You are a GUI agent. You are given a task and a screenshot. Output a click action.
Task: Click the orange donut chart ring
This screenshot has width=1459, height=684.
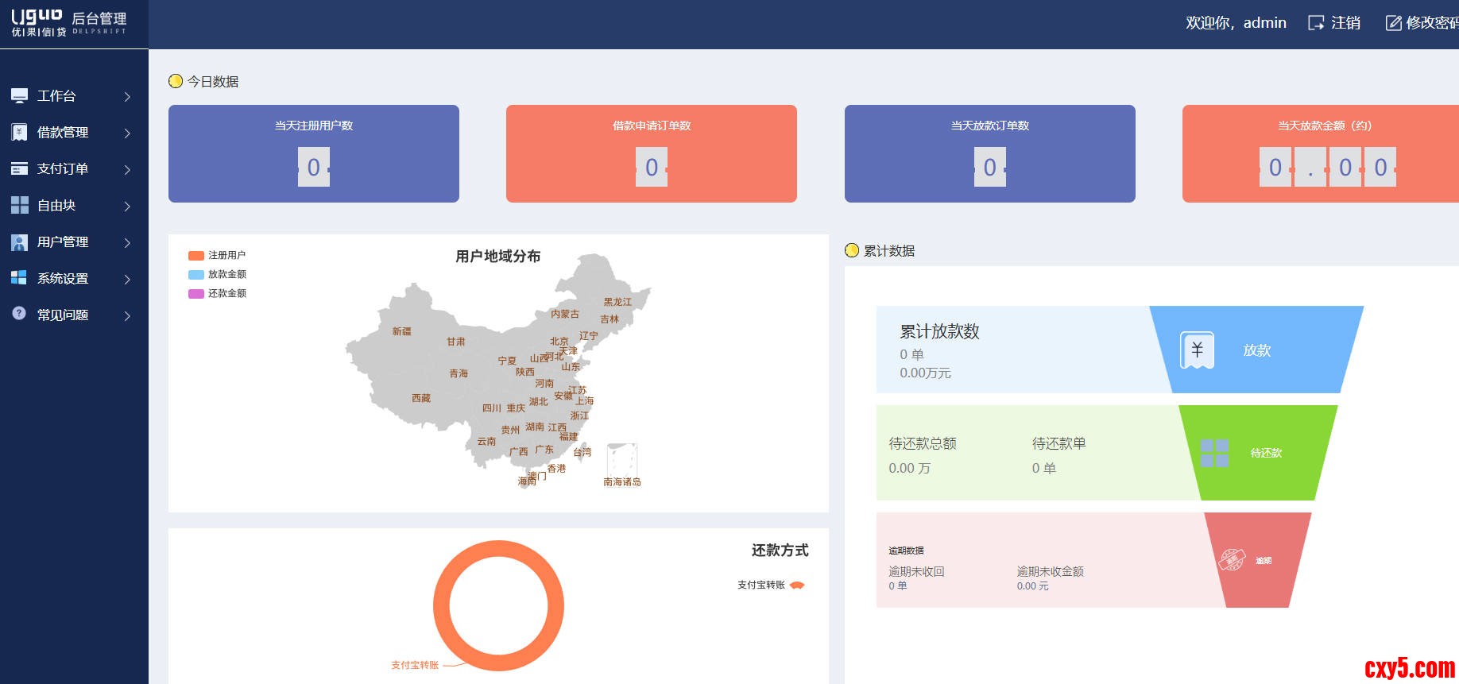pos(442,606)
